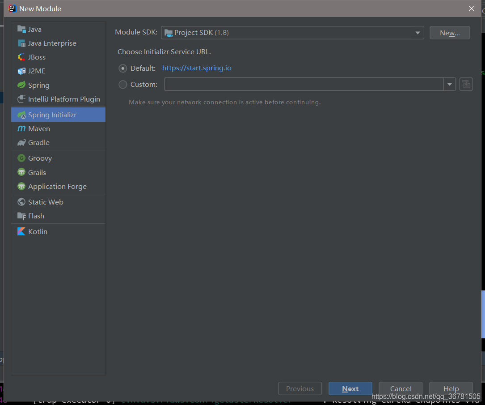Select the 'JBoss' list entry

pos(58,57)
